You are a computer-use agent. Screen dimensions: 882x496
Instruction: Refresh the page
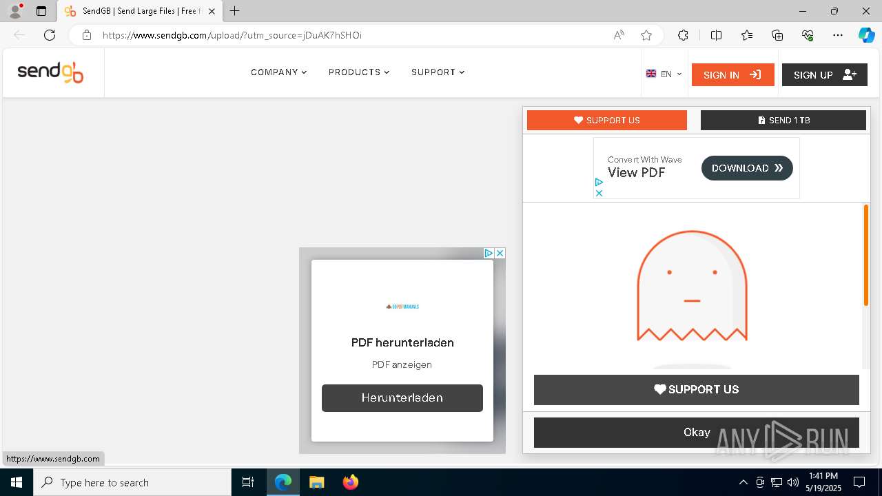tap(50, 35)
